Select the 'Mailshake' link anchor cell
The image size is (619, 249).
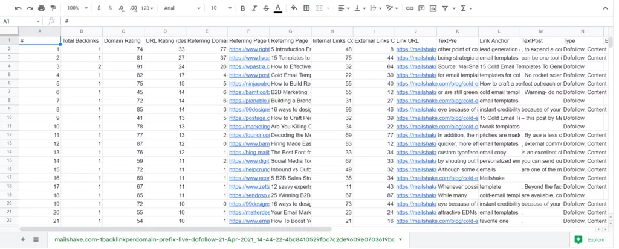[x=499, y=178]
